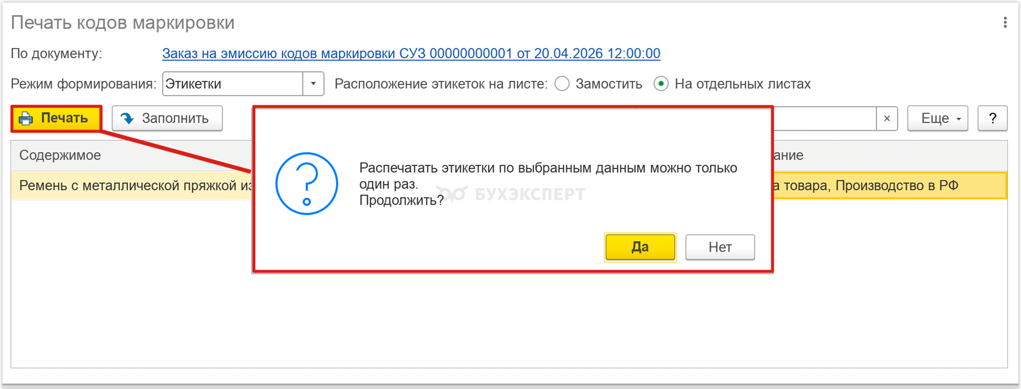Expand the Режим формирования dropdown arrow
The width and height of the screenshot is (1021, 389).
(313, 84)
